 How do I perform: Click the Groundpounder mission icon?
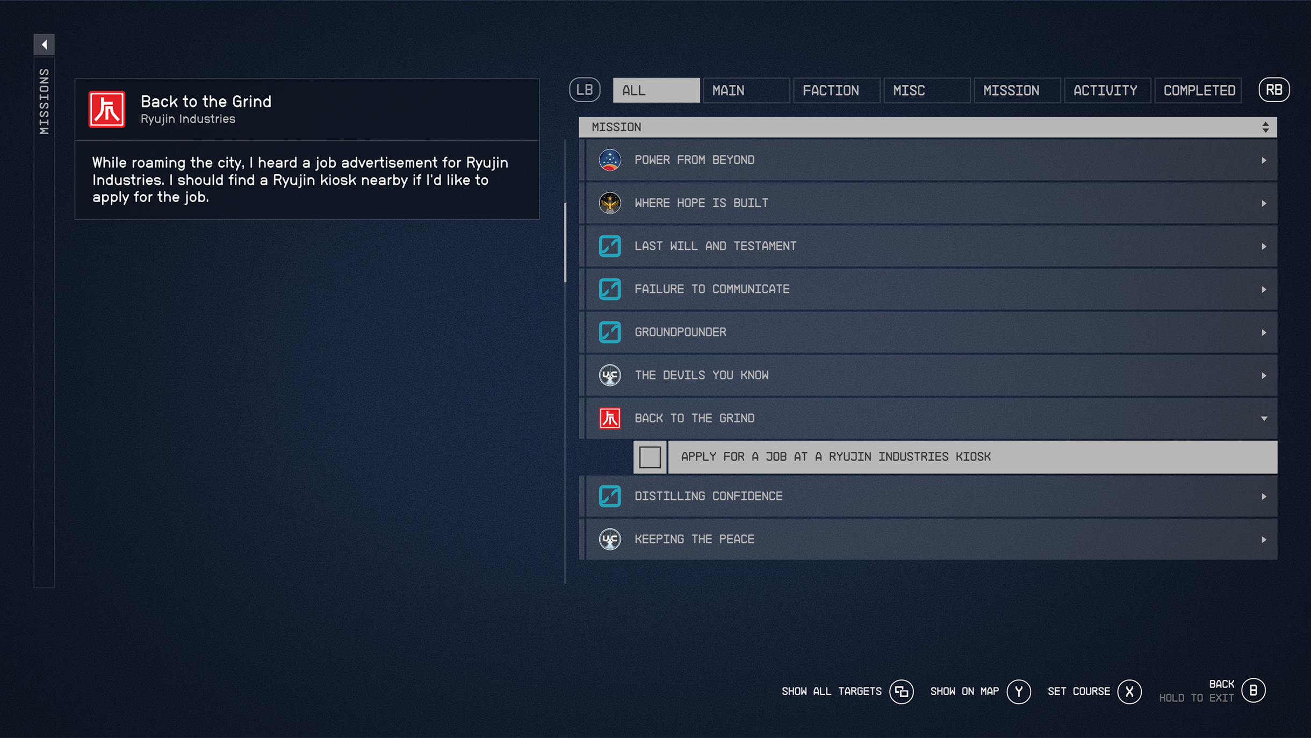click(610, 332)
